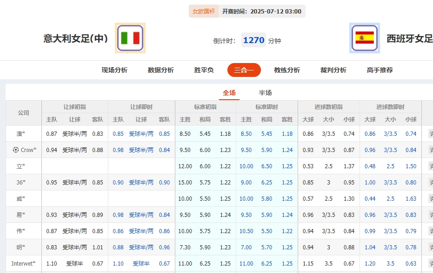Screen dimensions: 433x273
Task: Open the 教练分析 tab
Action: tap(287, 70)
